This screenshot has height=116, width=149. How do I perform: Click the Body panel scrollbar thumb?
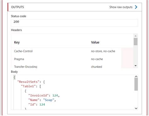pos(136,84)
